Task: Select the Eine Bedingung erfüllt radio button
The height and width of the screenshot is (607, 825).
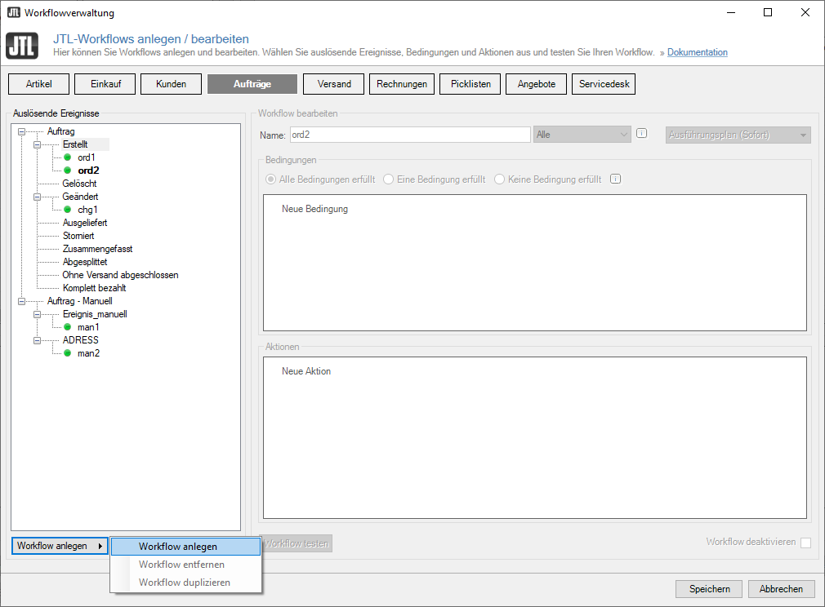Action: point(388,179)
